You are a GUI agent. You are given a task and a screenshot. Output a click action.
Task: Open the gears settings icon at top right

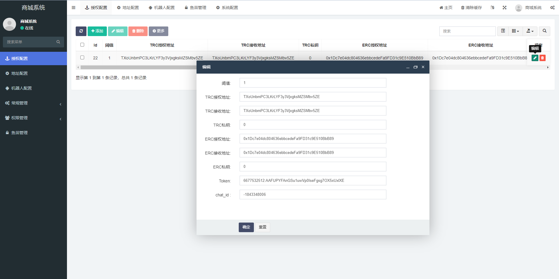pos(552,8)
